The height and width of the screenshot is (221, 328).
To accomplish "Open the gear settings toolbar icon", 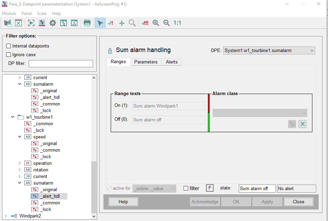I will click(x=52, y=23).
